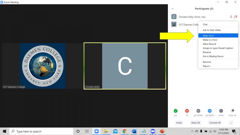Screen dimensions: 240x135
Task: Open Google Chrome from the taskbar
Action: pyautogui.click(x=125, y=131)
